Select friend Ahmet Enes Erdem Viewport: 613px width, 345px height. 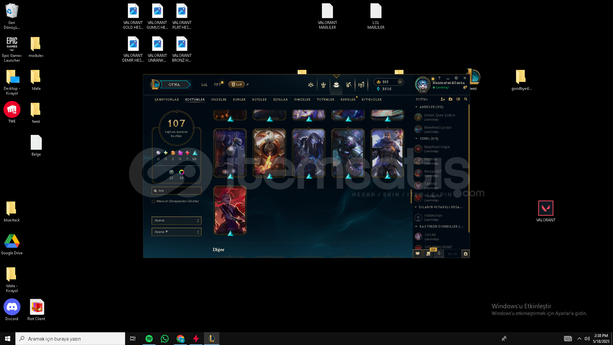(x=440, y=117)
